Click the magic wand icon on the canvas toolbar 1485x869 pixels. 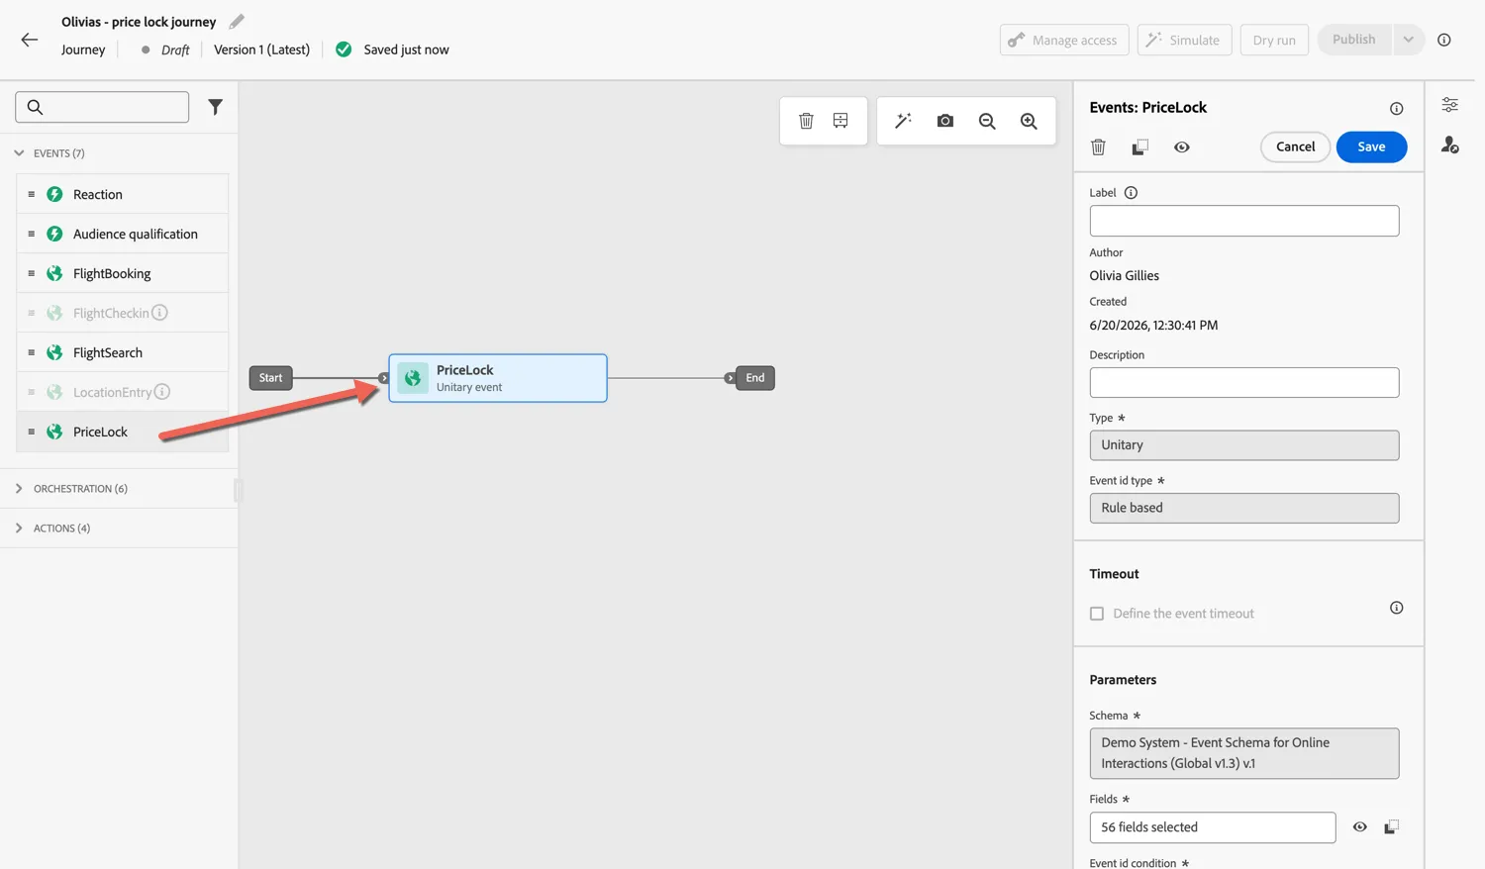coord(903,121)
